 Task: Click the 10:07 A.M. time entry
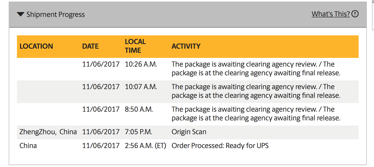(x=141, y=87)
